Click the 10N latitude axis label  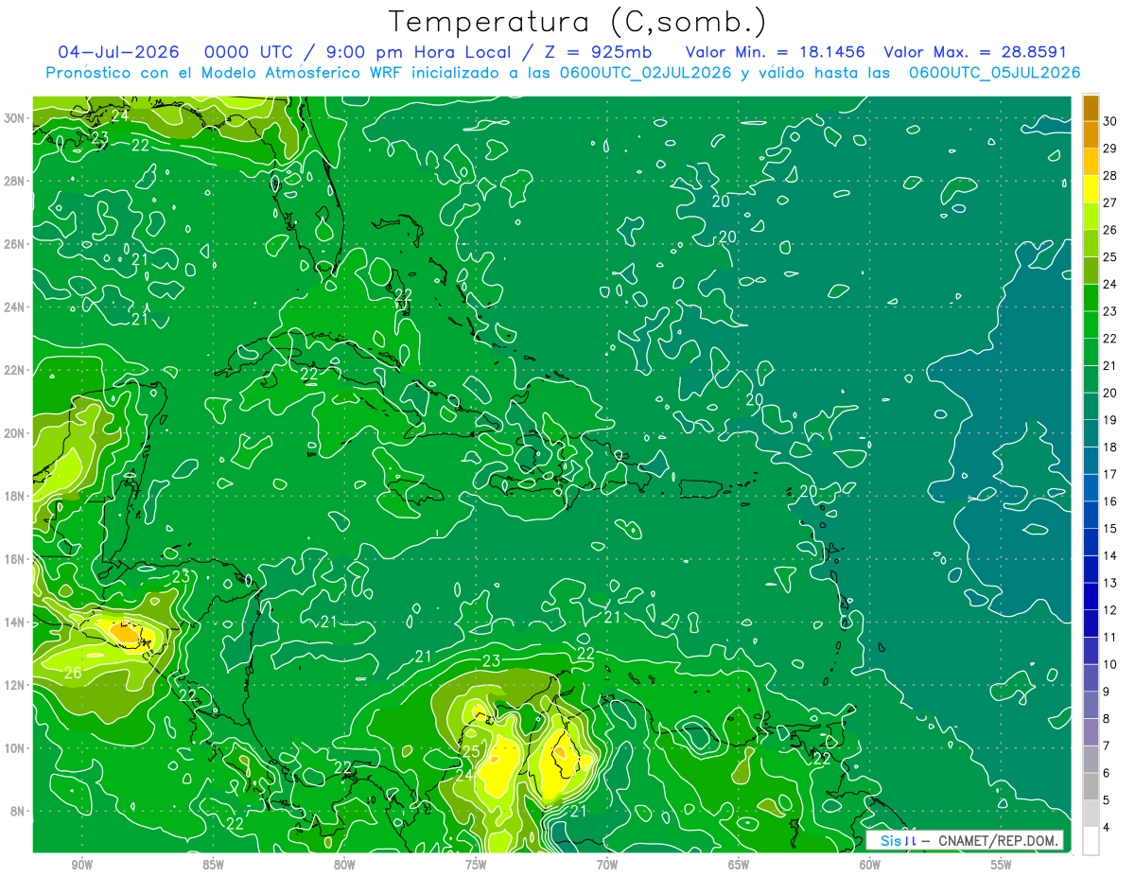point(14,748)
